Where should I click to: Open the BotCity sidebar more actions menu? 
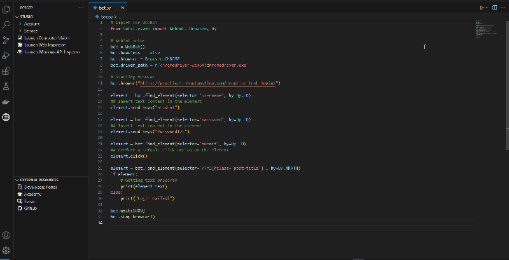coord(81,8)
